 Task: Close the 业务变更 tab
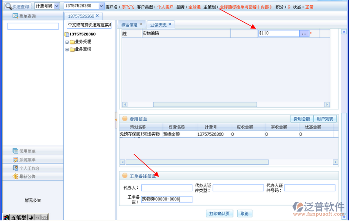[x=170, y=24]
